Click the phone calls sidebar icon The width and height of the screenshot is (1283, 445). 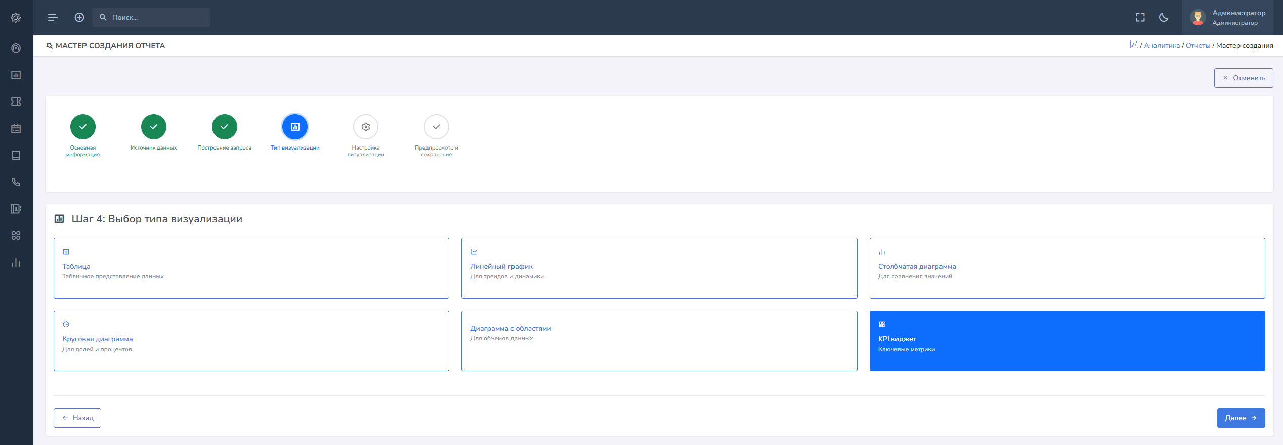pos(16,182)
